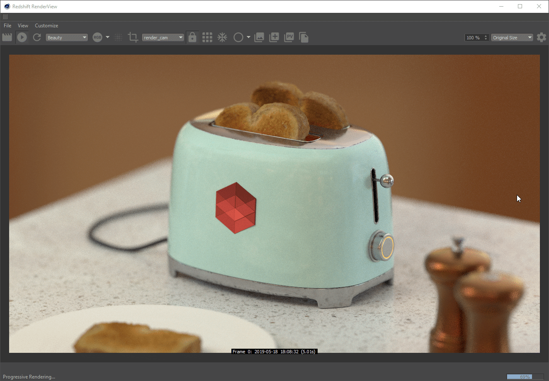Open the render_cam camera dropdown
Screen dimensions: 549x381
point(163,37)
